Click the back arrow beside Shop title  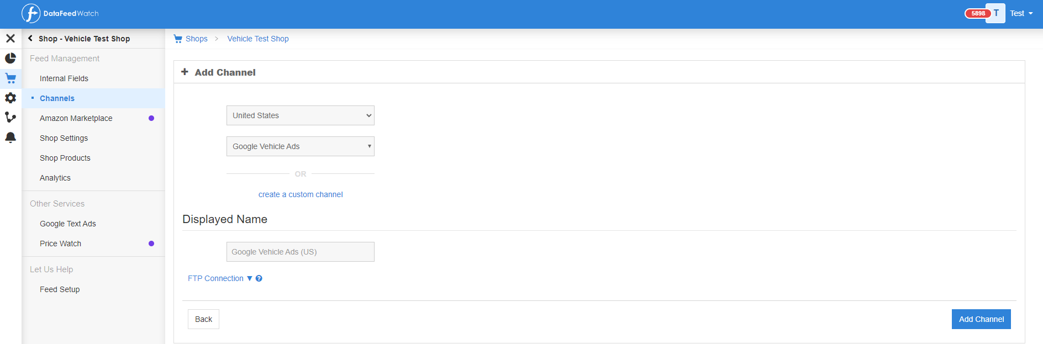click(30, 39)
